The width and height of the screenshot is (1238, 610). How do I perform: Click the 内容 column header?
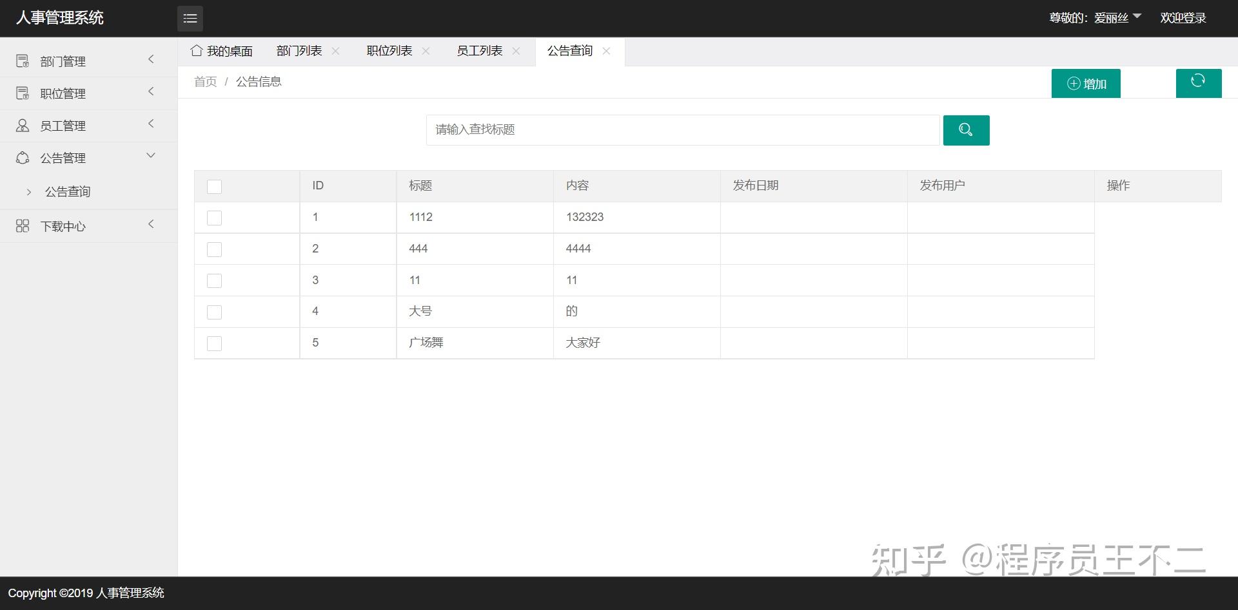[637, 186]
